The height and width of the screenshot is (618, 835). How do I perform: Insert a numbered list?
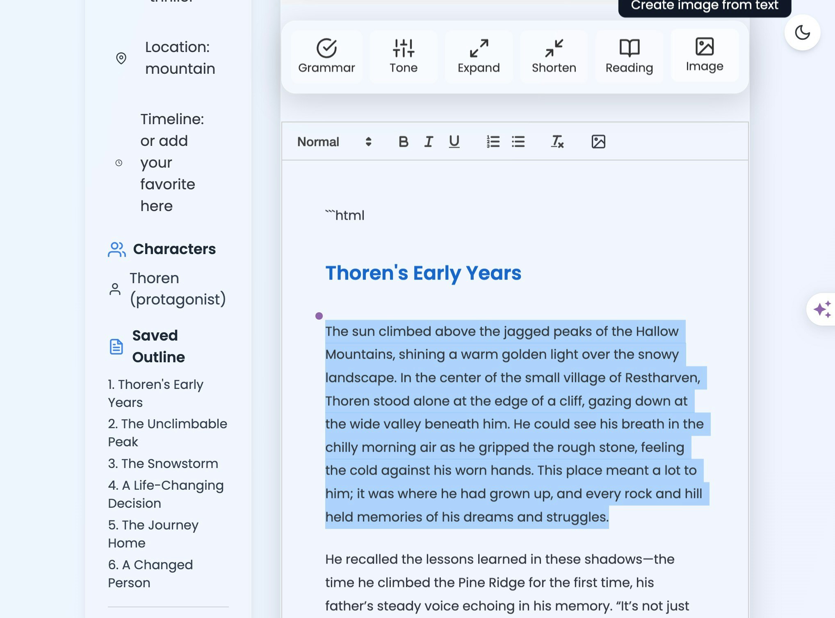click(493, 142)
